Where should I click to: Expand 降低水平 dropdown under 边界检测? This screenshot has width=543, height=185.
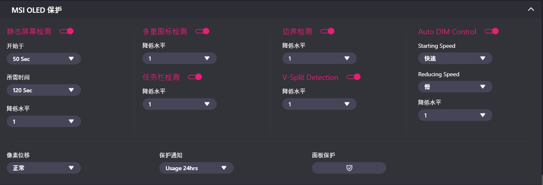[x=319, y=59]
